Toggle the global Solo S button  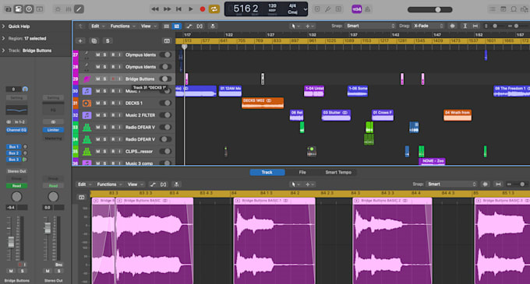pos(108,40)
